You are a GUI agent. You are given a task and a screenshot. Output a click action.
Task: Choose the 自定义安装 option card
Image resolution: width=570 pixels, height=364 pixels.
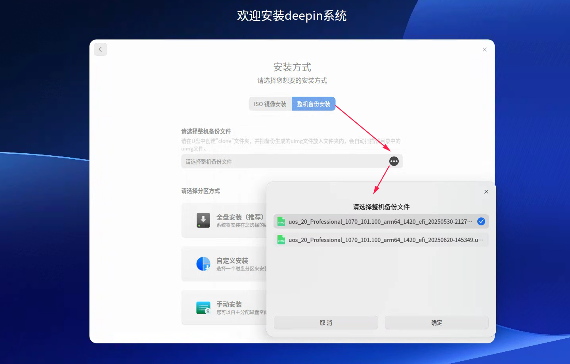coord(224,264)
